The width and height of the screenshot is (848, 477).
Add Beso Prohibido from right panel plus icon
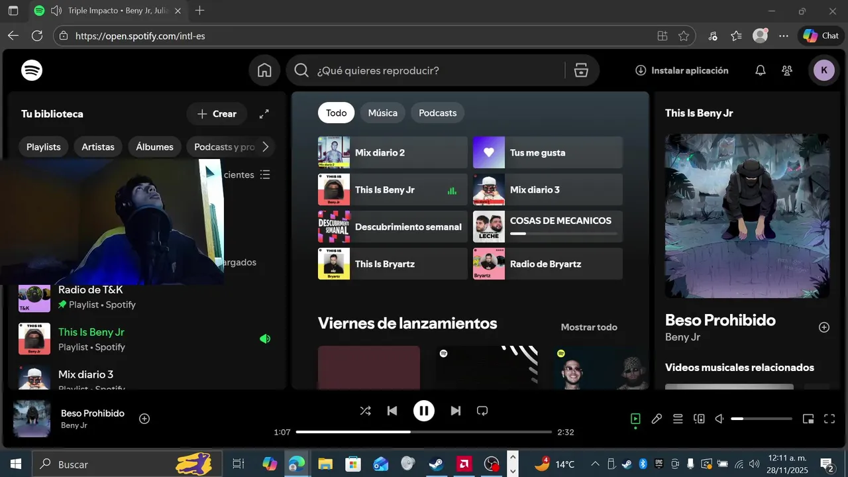click(x=824, y=327)
